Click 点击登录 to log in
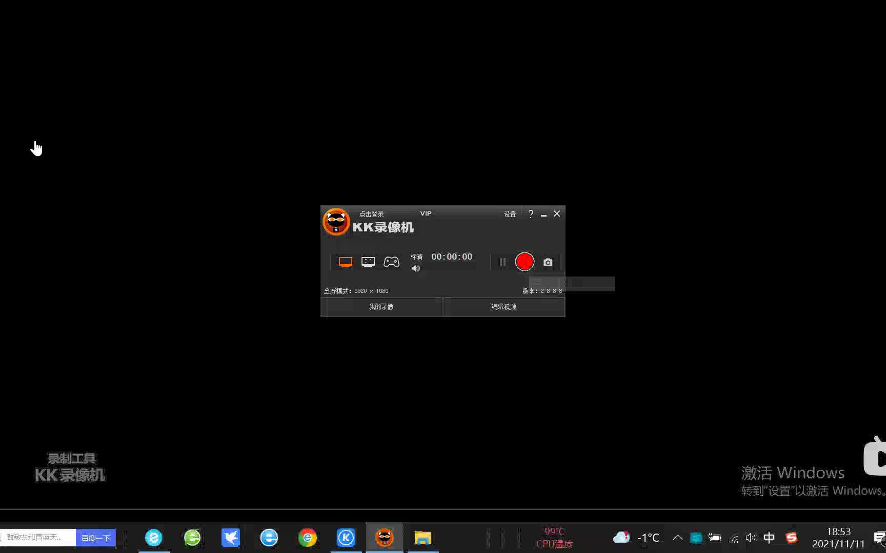The image size is (886, 553). [371, 214]
